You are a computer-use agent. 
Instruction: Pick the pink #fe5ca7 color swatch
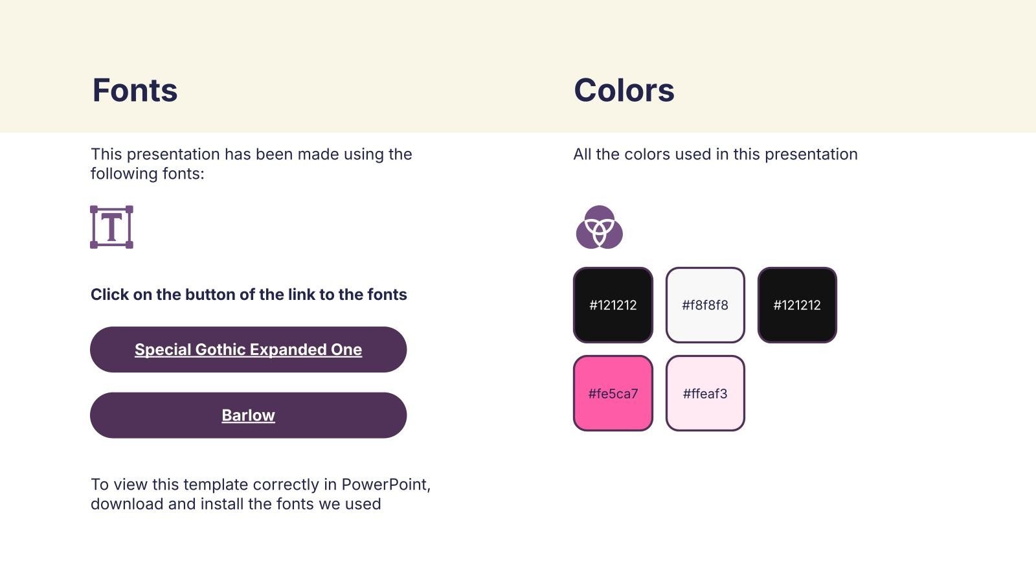(613, 393)
